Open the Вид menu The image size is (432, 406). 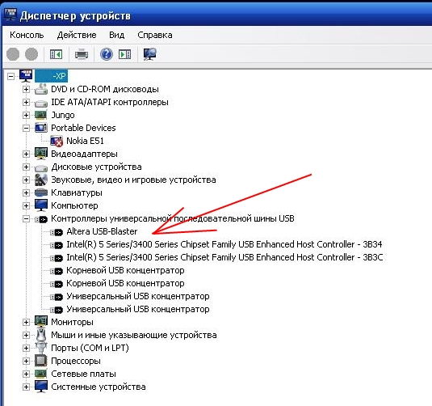pyautogui.click(x=117, y=35)
